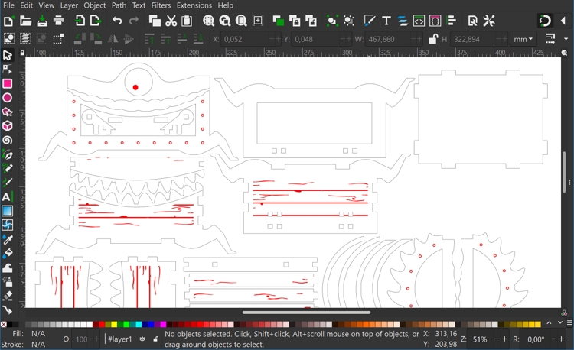Open the Path menu
Viewport: 574px width, 350px height.
pyautogui.click(x=119, y=5)
